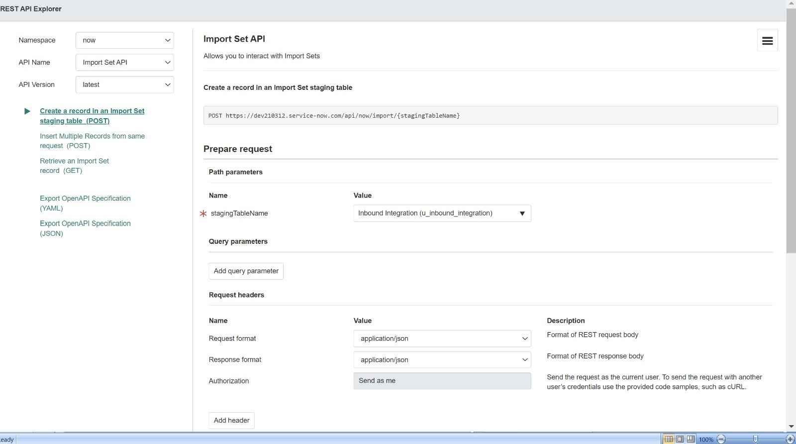Select Insert Multiple Records from same request
The width and height of the screenshot is (796, 444).
92,141
